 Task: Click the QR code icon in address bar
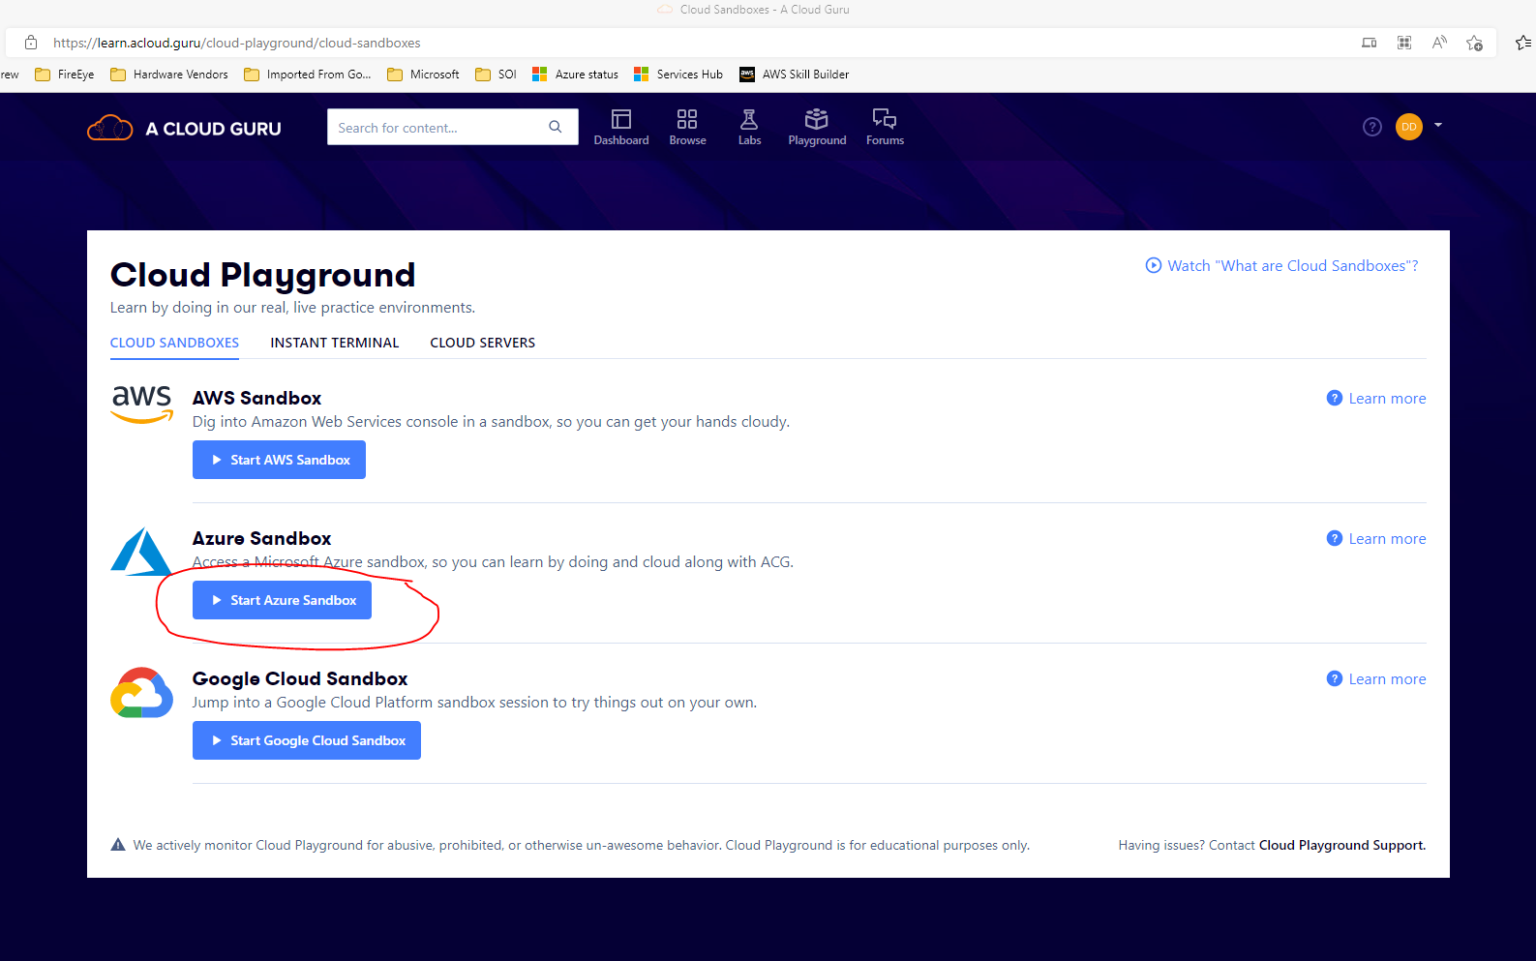coord(1404,43)
